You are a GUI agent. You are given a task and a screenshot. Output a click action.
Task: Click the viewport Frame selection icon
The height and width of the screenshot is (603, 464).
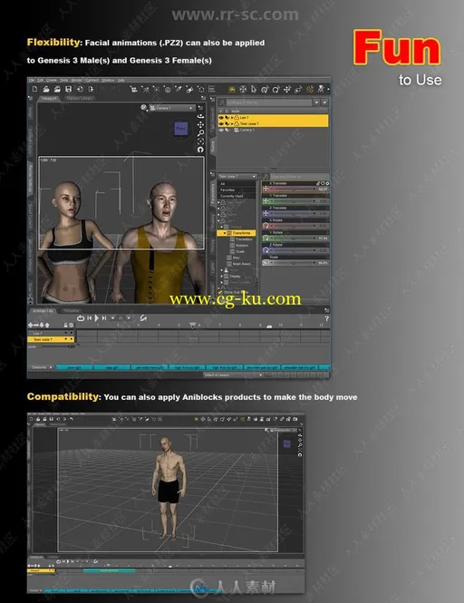click(x=200, y=141)
